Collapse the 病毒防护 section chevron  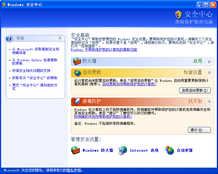(209, 102)
